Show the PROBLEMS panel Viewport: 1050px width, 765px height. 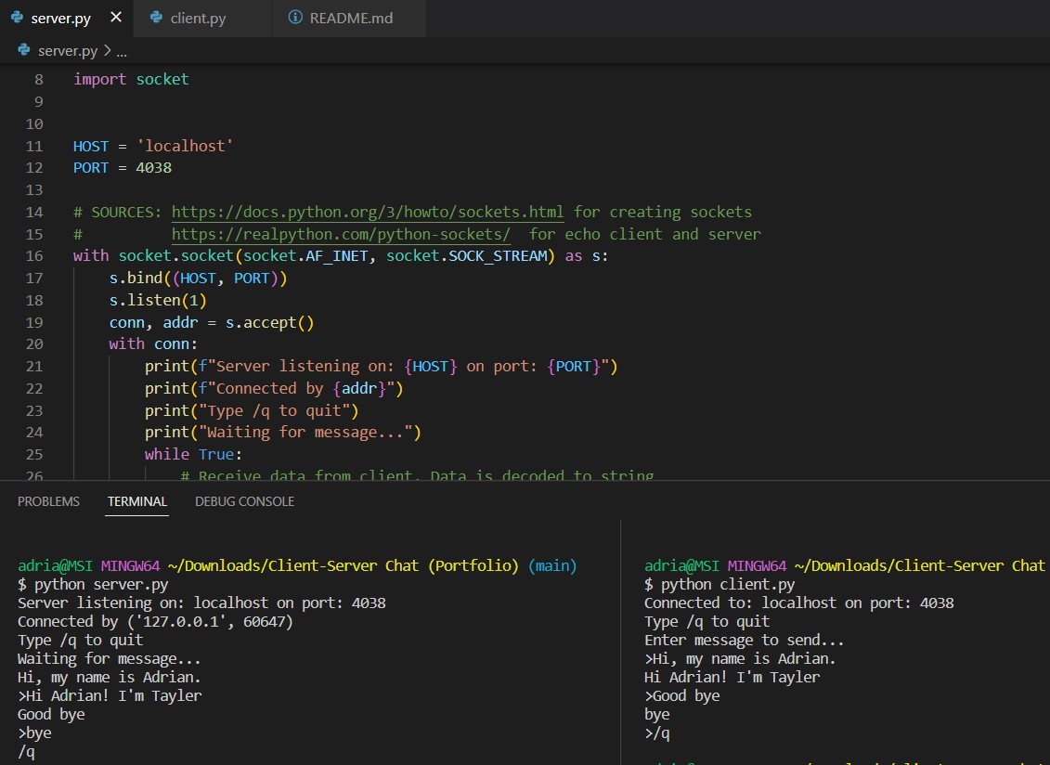[48, 501]
